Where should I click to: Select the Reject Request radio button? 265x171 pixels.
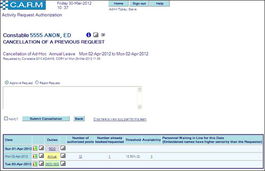click(37, 83)
